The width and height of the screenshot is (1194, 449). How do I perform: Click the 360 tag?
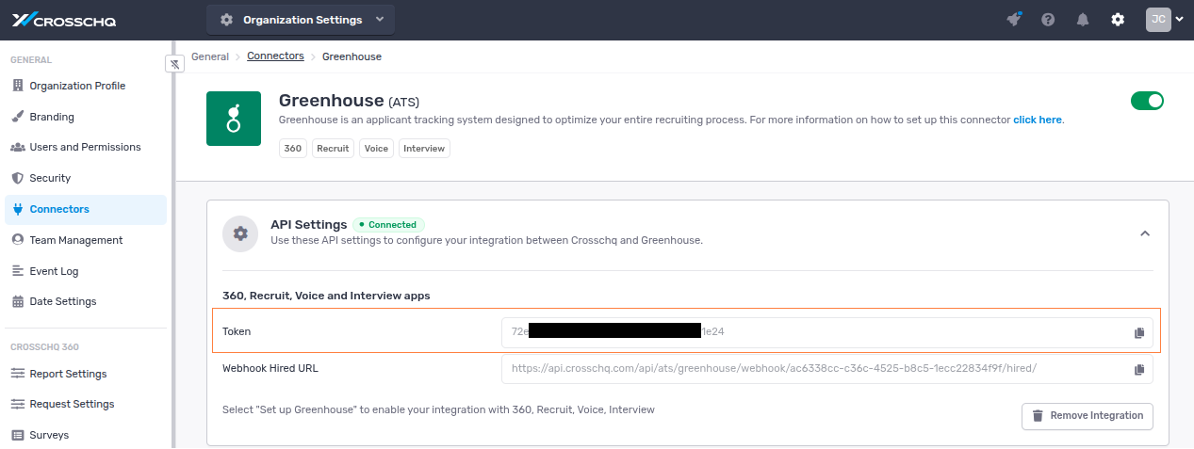pos(293,149)
